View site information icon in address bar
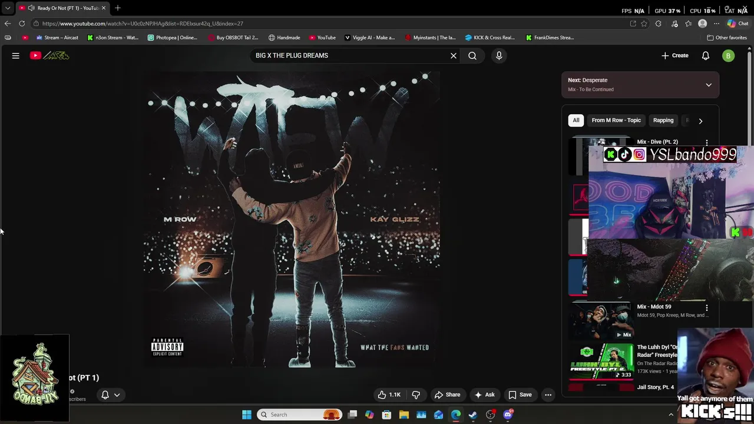Image resolution: width=754 pixels, height=424 pixels. pyautogui.click(x=36, y=24)
